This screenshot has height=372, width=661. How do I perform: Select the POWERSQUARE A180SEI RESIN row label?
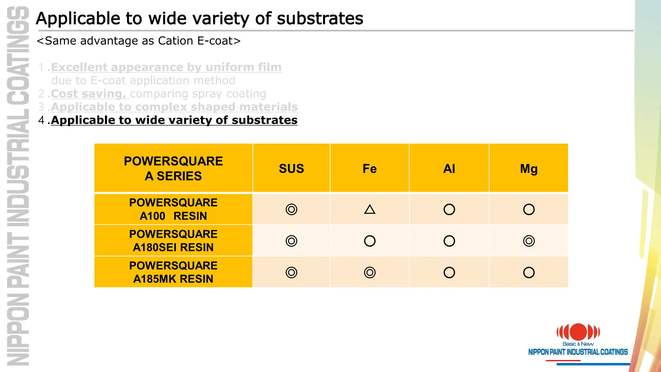click(x=173, y=241)
